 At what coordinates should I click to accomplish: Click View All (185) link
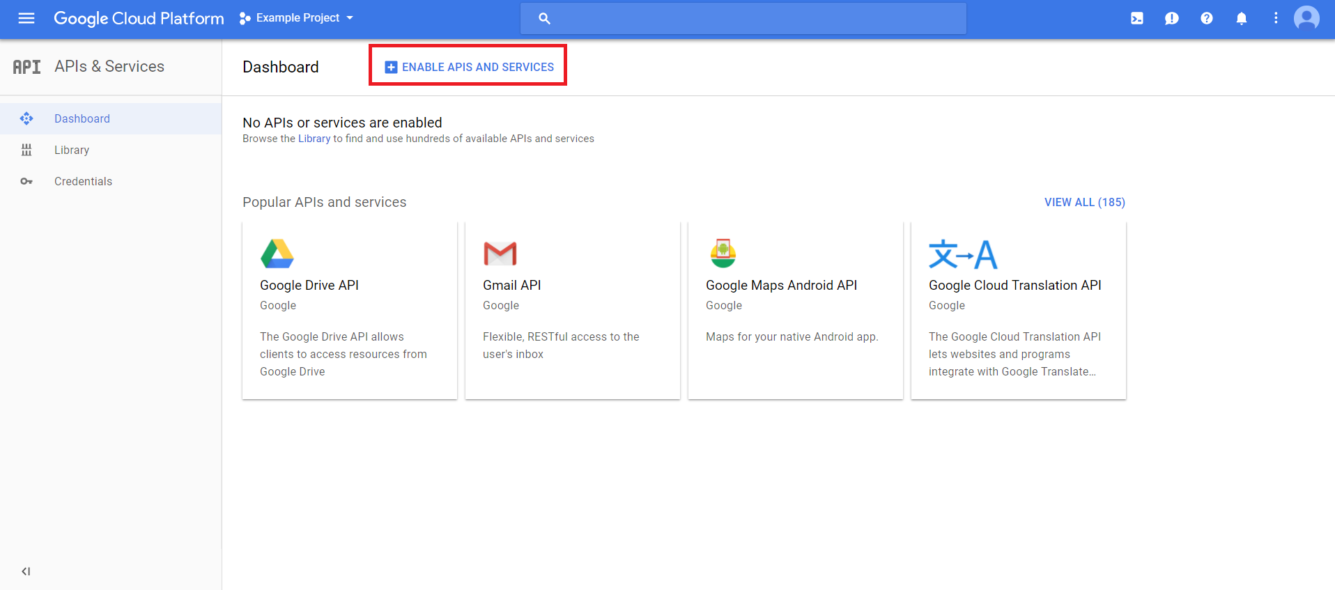(1084, 202)
